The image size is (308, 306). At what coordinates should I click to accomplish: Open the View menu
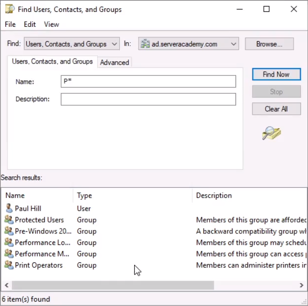[x=51, y=24]
